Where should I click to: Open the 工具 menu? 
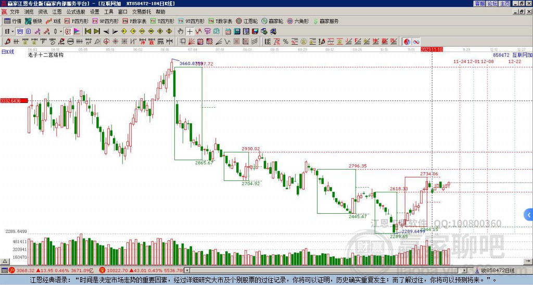108,12
